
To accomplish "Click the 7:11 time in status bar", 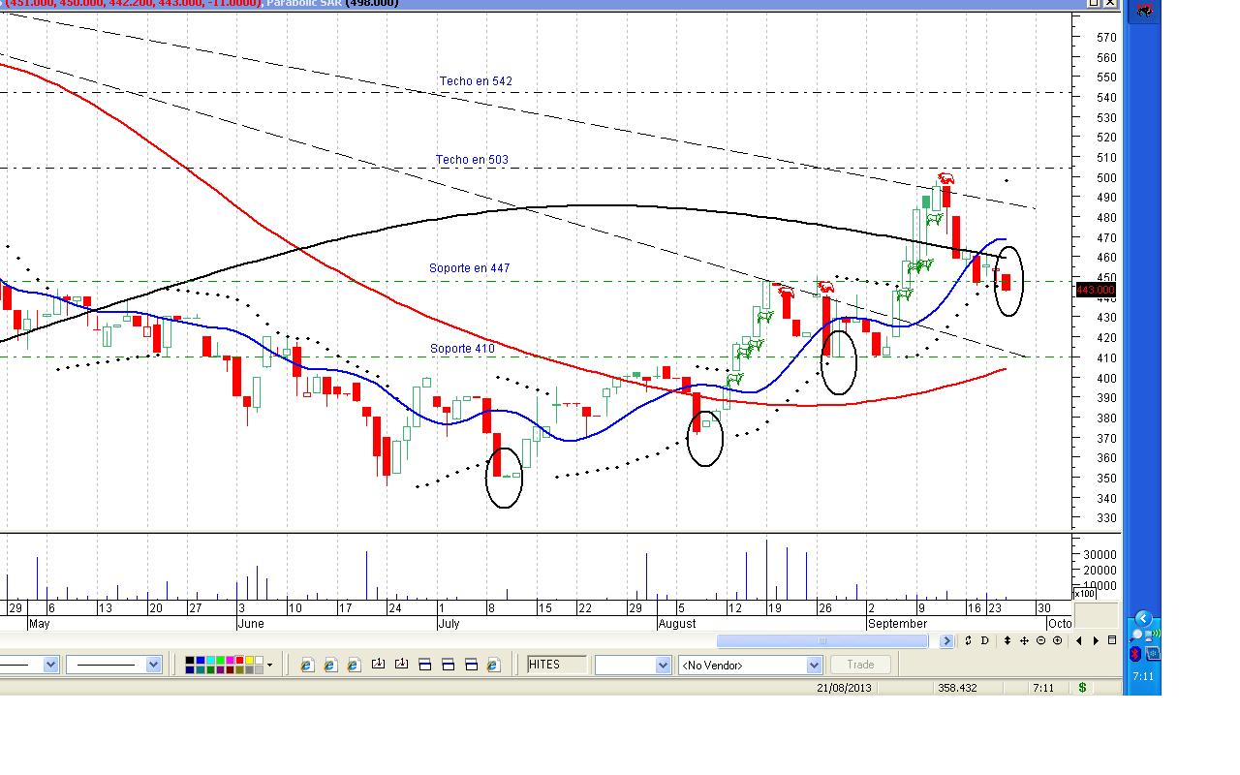I will point(1043,688).
